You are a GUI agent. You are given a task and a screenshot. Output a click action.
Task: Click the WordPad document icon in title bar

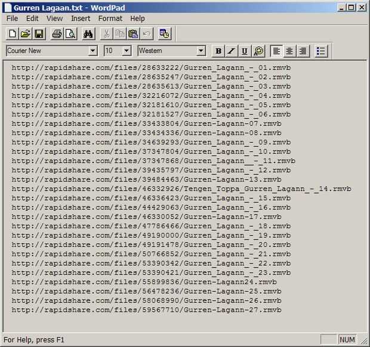pos(8,8)
